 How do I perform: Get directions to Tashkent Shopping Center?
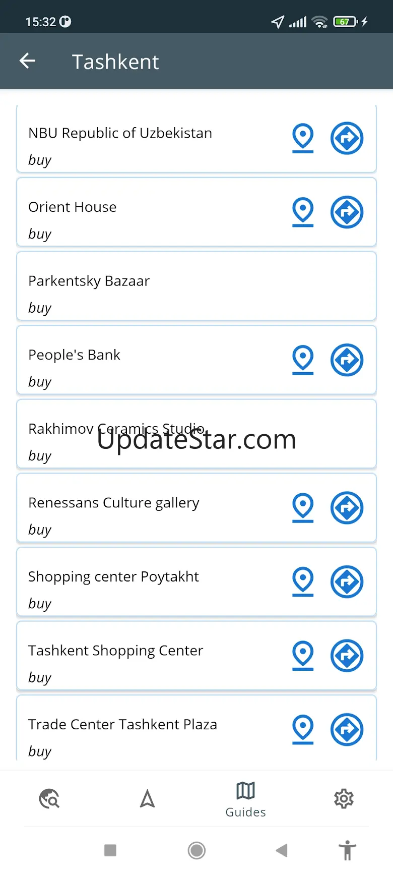click(347, 656)
